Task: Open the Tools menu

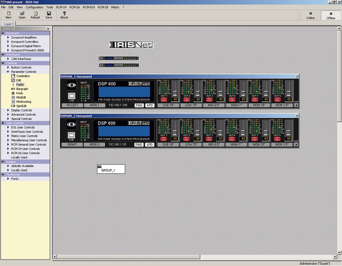Action: 50,7
